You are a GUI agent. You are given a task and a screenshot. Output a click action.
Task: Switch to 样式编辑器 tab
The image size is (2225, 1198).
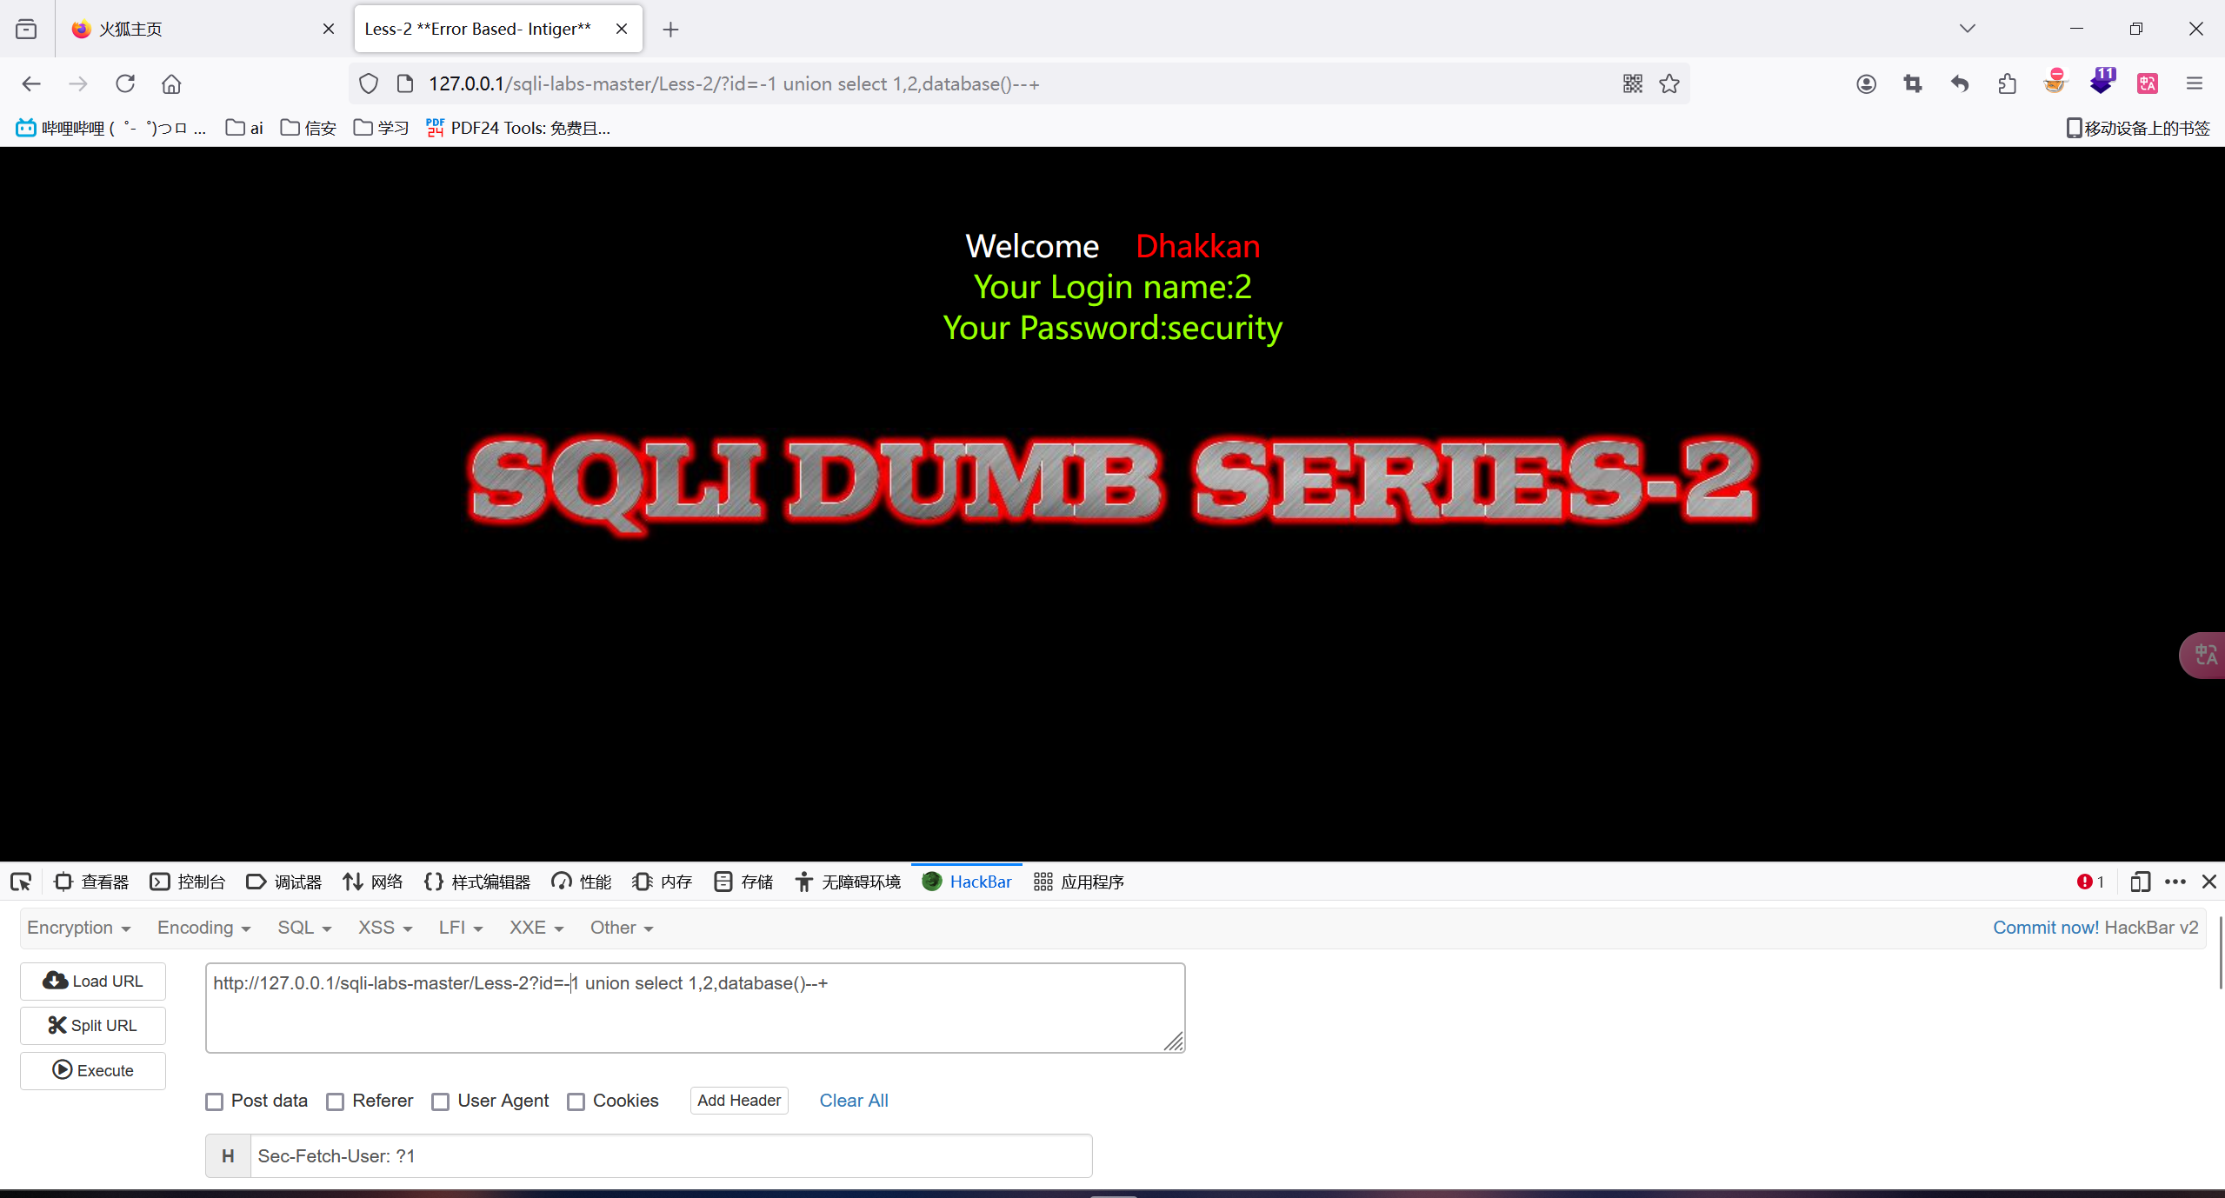click(477, 882)
